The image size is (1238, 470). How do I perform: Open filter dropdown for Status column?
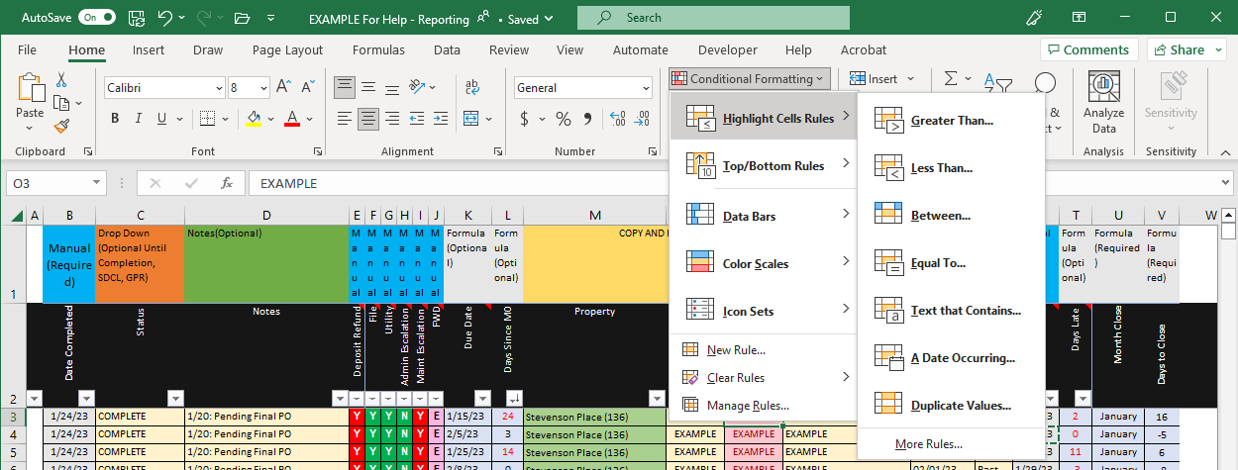(x=175, y=398)
